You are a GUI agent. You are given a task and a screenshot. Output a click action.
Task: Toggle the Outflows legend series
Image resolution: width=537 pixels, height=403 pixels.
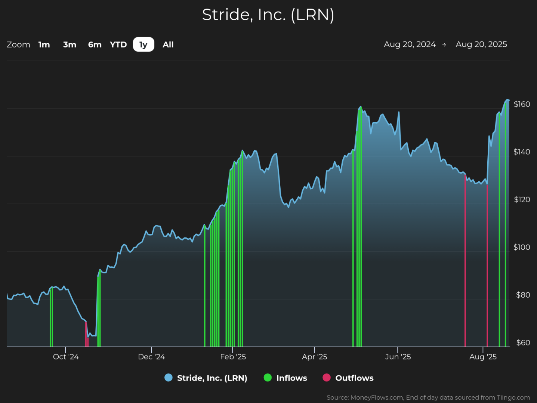[348, 378]
